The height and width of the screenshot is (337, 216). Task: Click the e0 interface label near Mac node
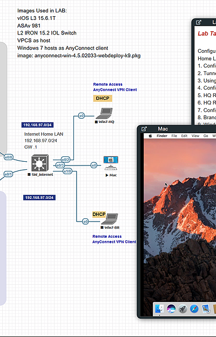(94, 166)
